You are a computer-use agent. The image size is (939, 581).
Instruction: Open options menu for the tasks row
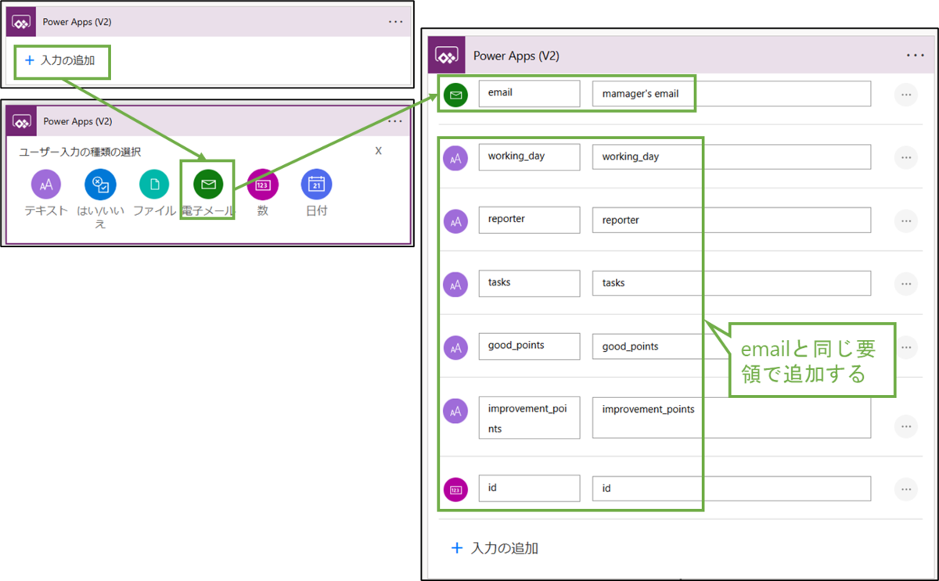coord(905,283)
